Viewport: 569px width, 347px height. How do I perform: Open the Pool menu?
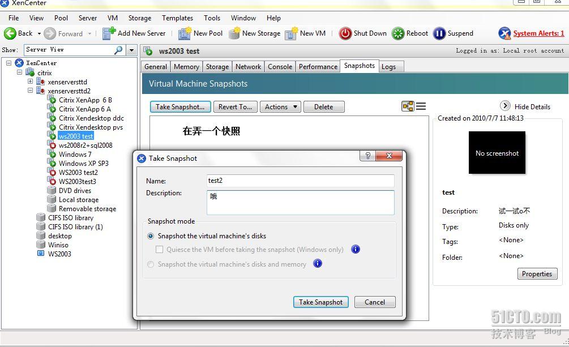61,18
